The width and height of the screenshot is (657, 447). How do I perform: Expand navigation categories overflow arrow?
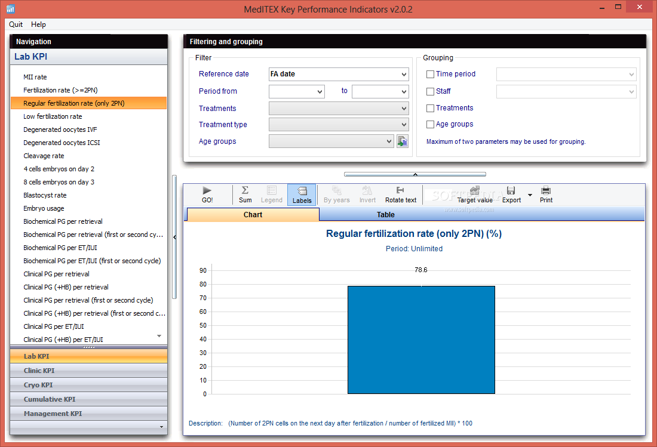(x=162, y=427)
